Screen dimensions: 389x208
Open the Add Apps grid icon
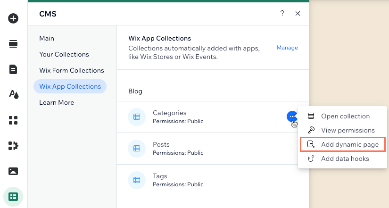click(13, 120)
